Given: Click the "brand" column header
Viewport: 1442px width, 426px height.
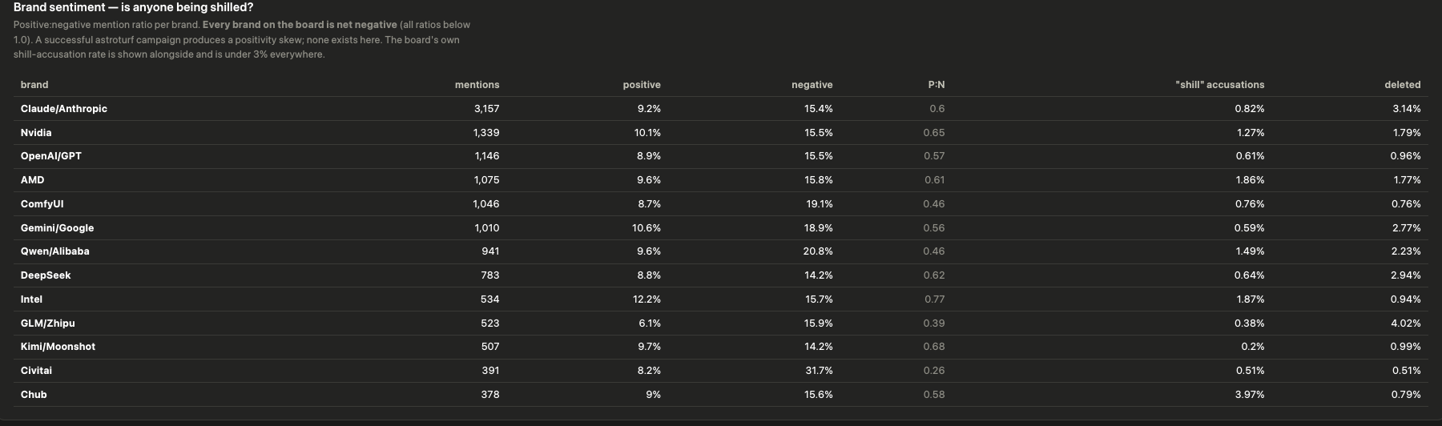Looking at the screenshot, I should 34,85.
